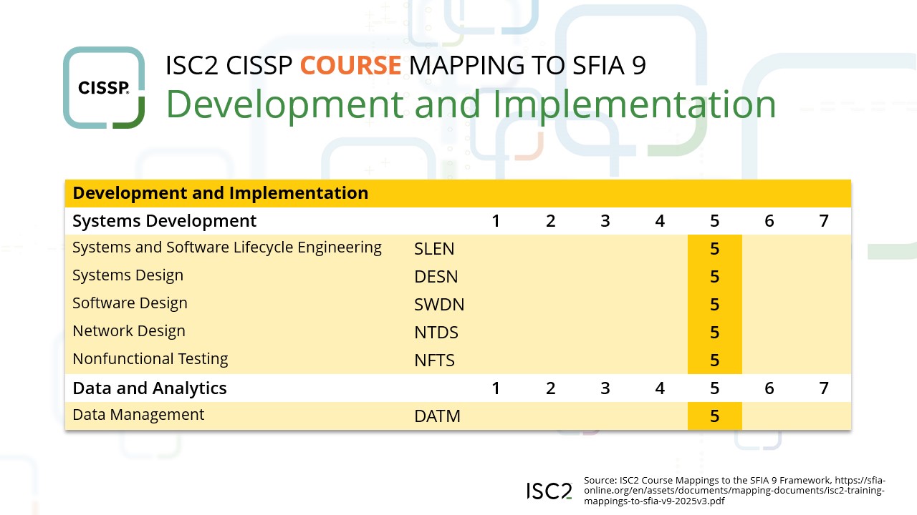The image size is (917, 515).
Task: Click the highlighted level 5 in DATM row
Action: point(714,416)
